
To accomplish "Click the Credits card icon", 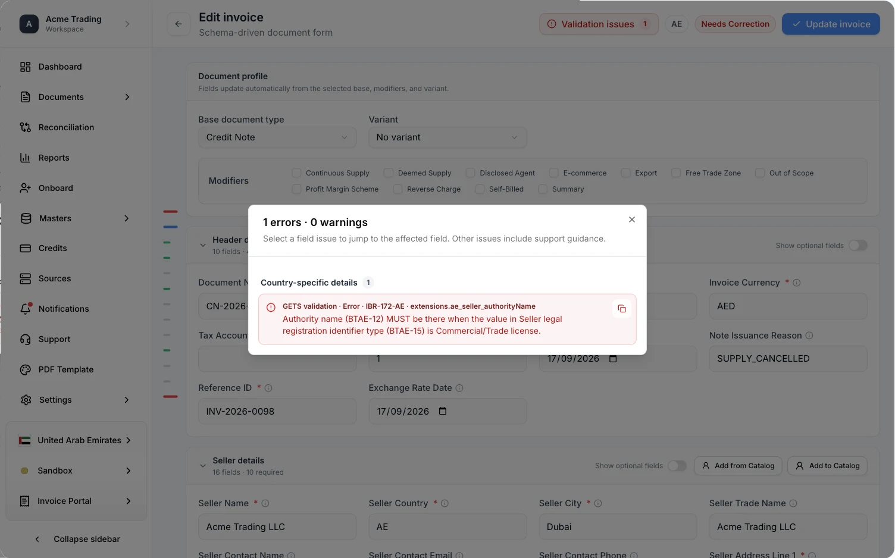I will coord(25,248).
